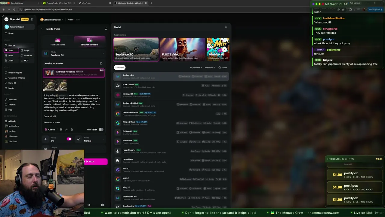The image size is (385, 217).
Task: Click the scan-frame icon next to Camera
Action: click(61, 130)
